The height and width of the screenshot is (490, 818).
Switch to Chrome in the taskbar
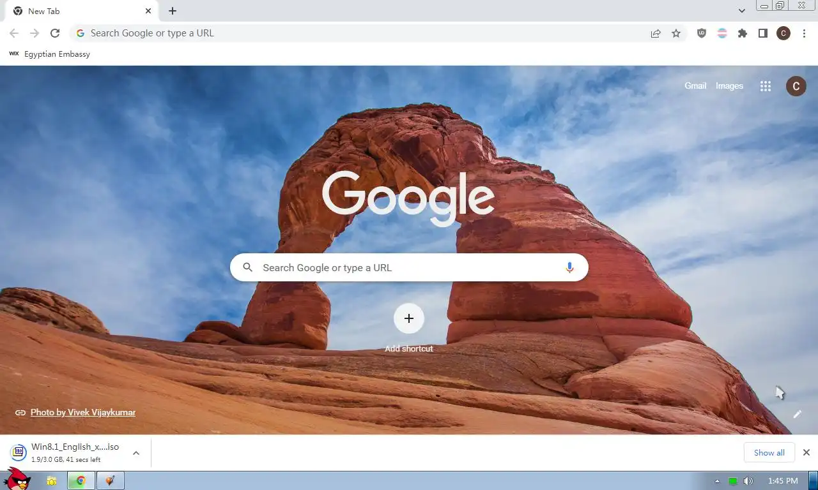click(x=81, y=481)
